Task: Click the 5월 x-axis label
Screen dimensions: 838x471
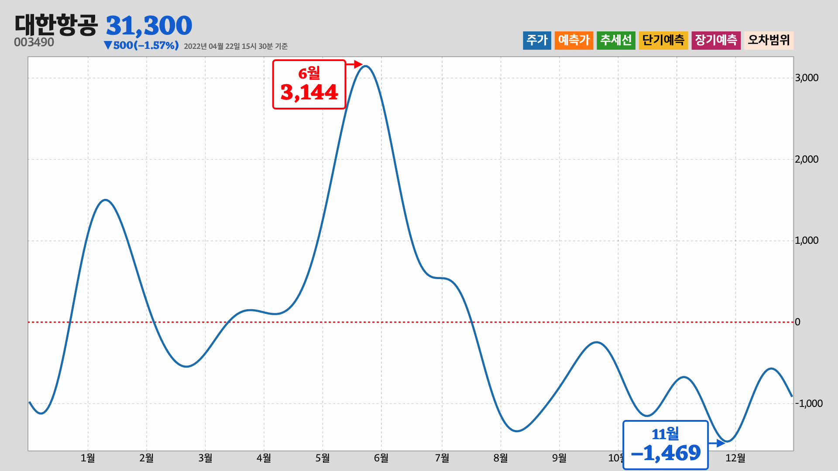Action: [323, 458]
